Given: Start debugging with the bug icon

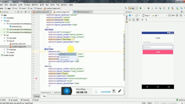Looking at the screenshot, I should pos(148,8).
